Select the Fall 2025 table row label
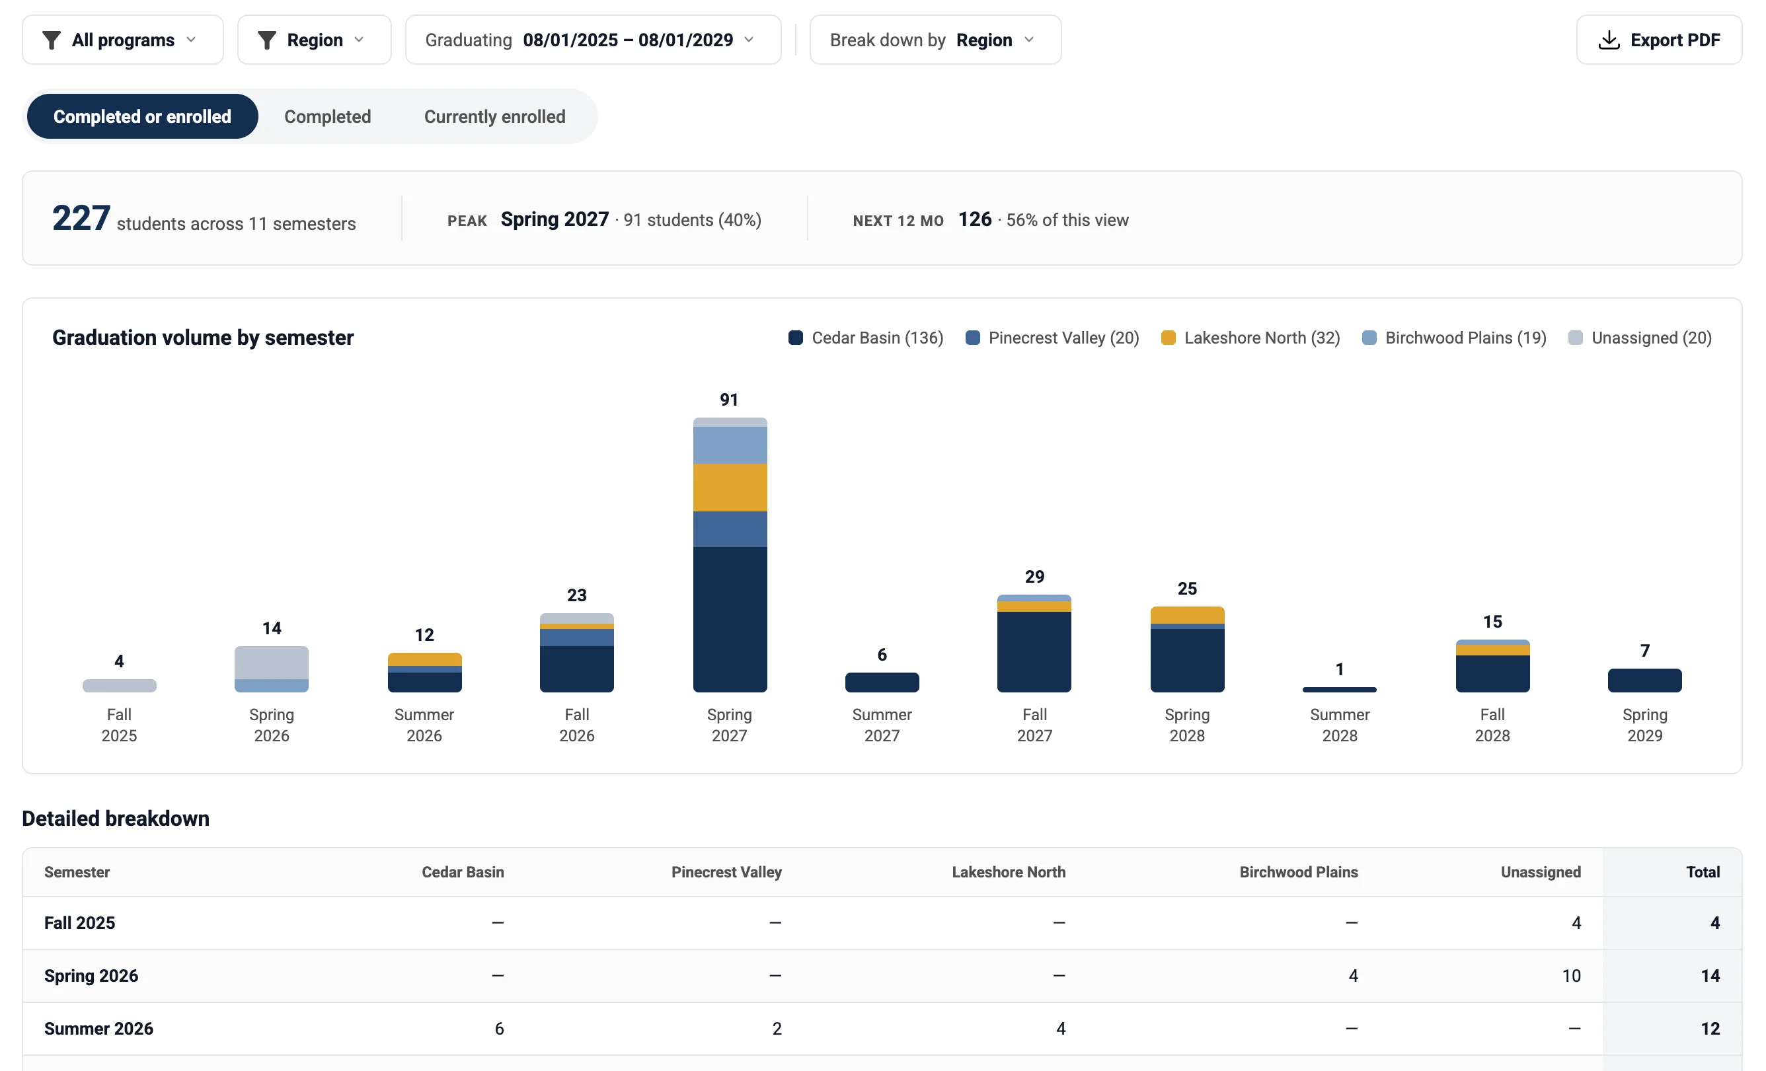 pyautogui.click(x=79, y=923)
